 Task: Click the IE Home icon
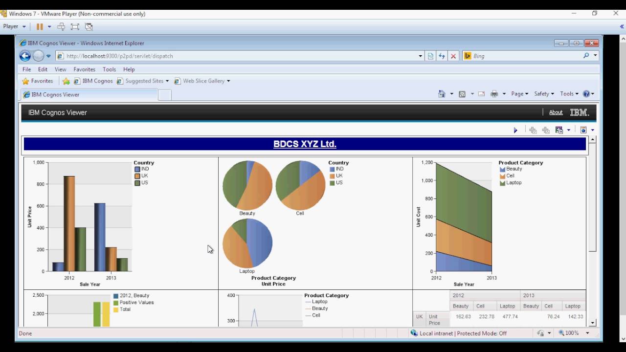coord(442,94)
